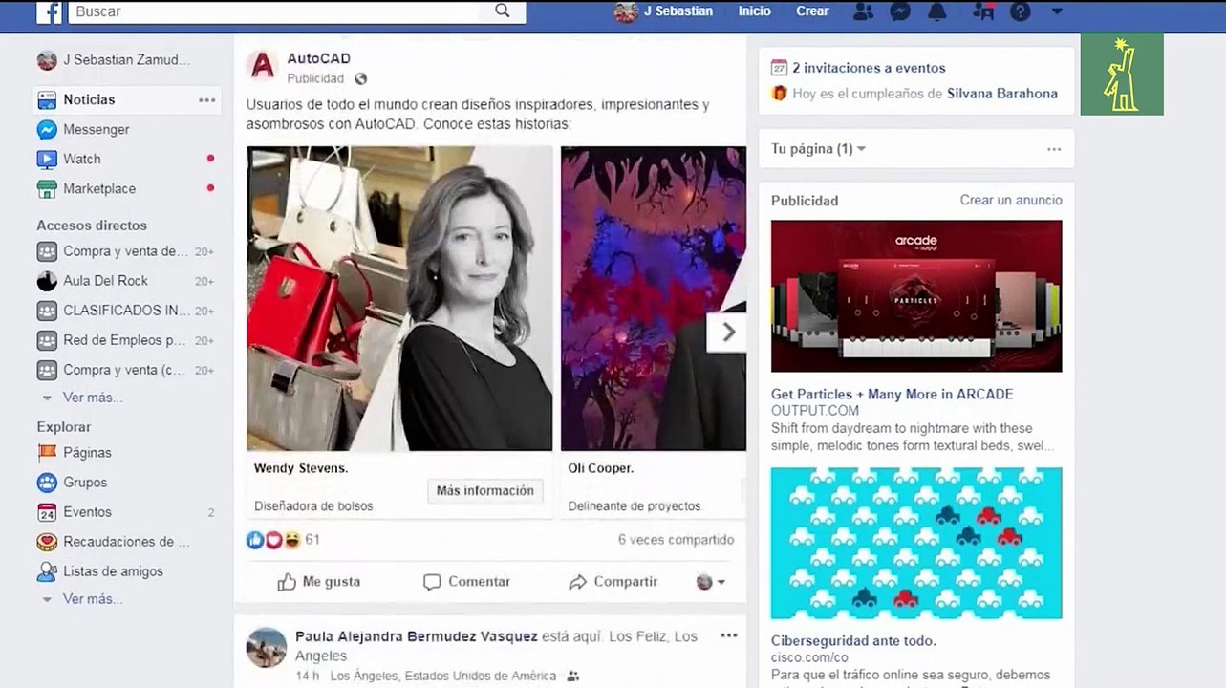Click Compartir on the AutoCAD post
This screenshot has width=1226, height=688.
613,582
